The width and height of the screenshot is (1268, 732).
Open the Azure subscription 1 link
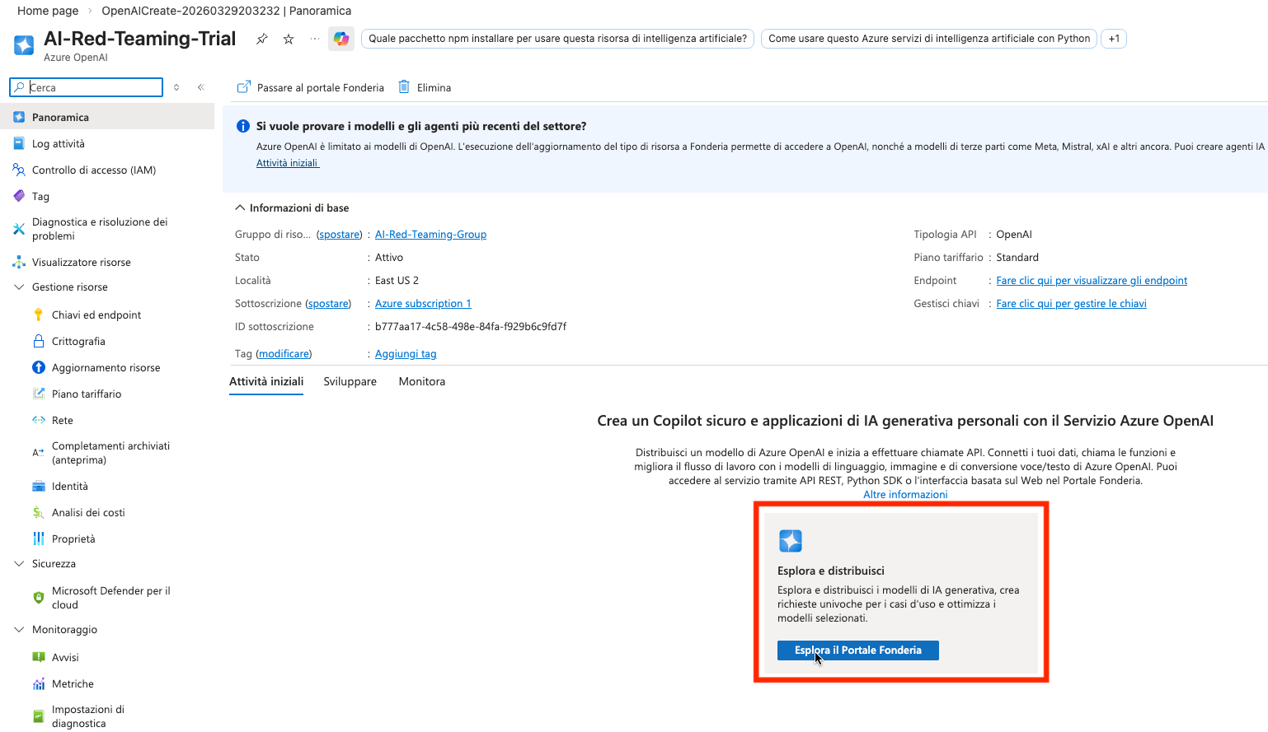coord(423,304)
